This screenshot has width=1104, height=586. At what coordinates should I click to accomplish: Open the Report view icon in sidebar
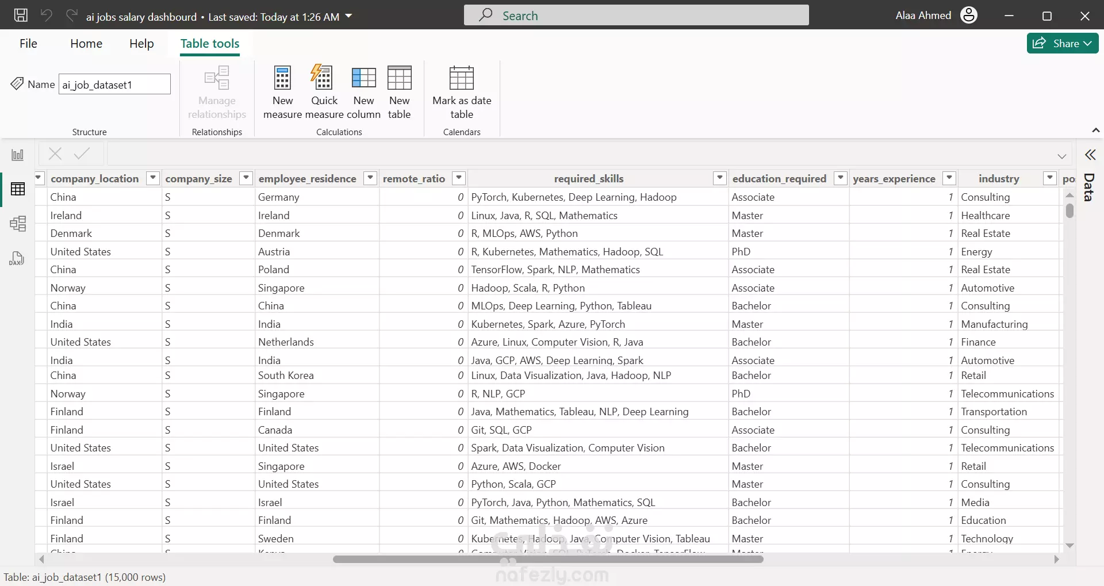[x=18, y=155]
